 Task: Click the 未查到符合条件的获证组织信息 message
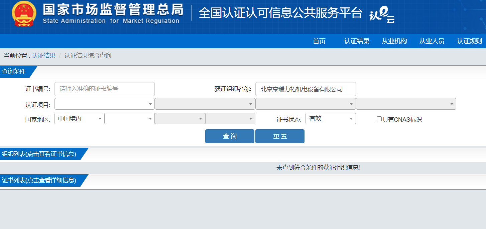pyautogui.click(x=318, y=168)
